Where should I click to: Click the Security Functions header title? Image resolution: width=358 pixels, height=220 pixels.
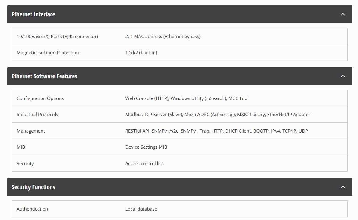pos(33,187)
